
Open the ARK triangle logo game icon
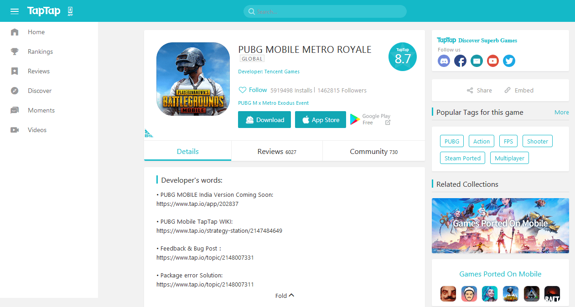532,294
